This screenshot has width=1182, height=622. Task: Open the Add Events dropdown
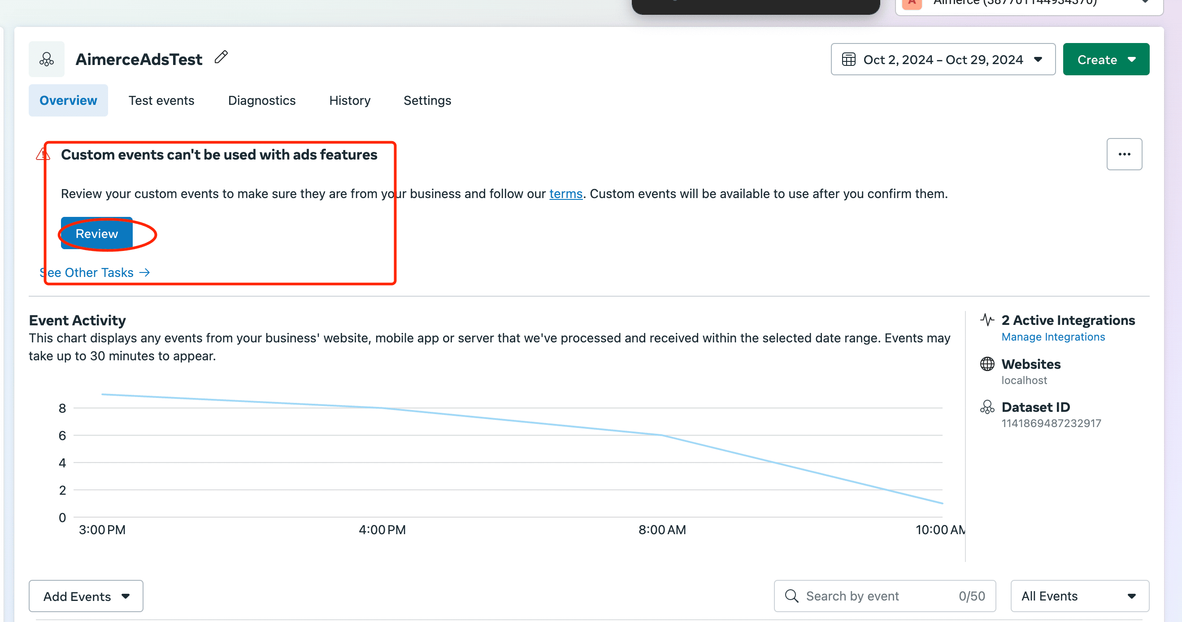tap(86, 596)
